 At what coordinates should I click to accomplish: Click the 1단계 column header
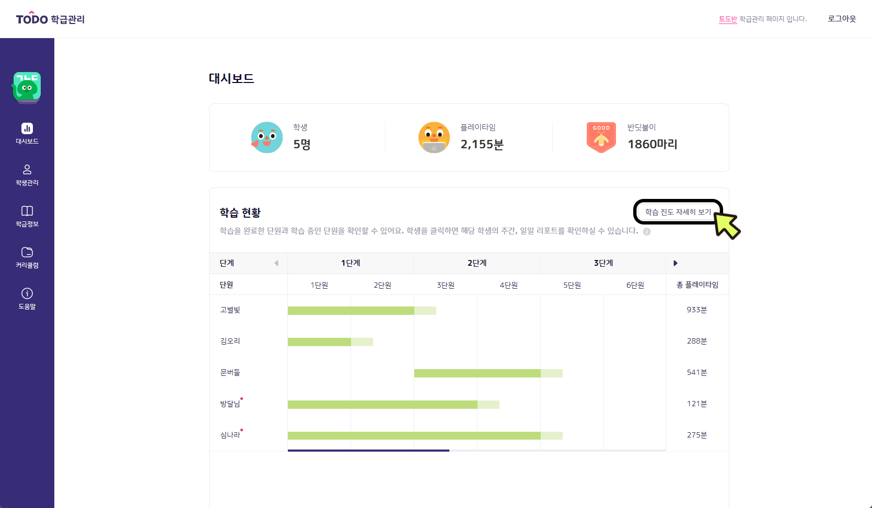click(x=351, y=263)
